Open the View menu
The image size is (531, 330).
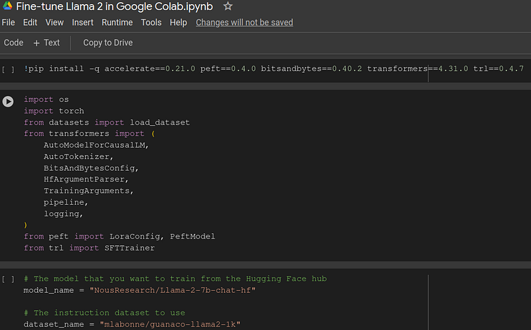pyautogui.click(x=54, y=23)
